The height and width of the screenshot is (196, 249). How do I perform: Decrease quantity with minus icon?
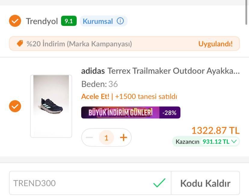pos(89,138)
